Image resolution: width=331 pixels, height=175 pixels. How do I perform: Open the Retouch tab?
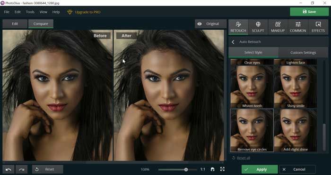pos(238,27)
